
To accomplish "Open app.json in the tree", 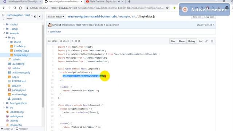I will [x=16, y=86].
